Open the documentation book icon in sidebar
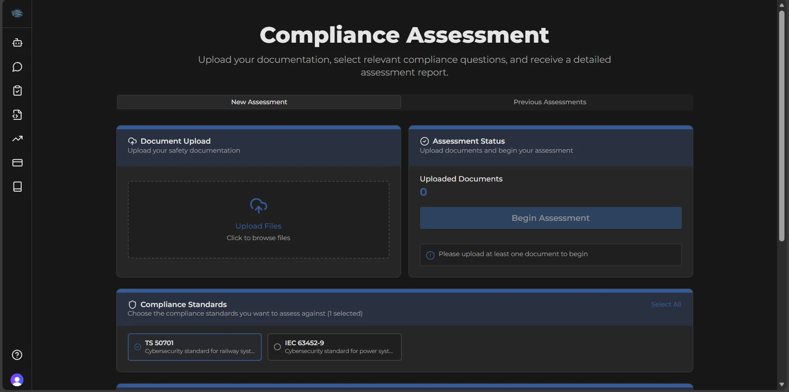This screenshot has height=392, width=789. pyautogui.click(x=17, y=187)
